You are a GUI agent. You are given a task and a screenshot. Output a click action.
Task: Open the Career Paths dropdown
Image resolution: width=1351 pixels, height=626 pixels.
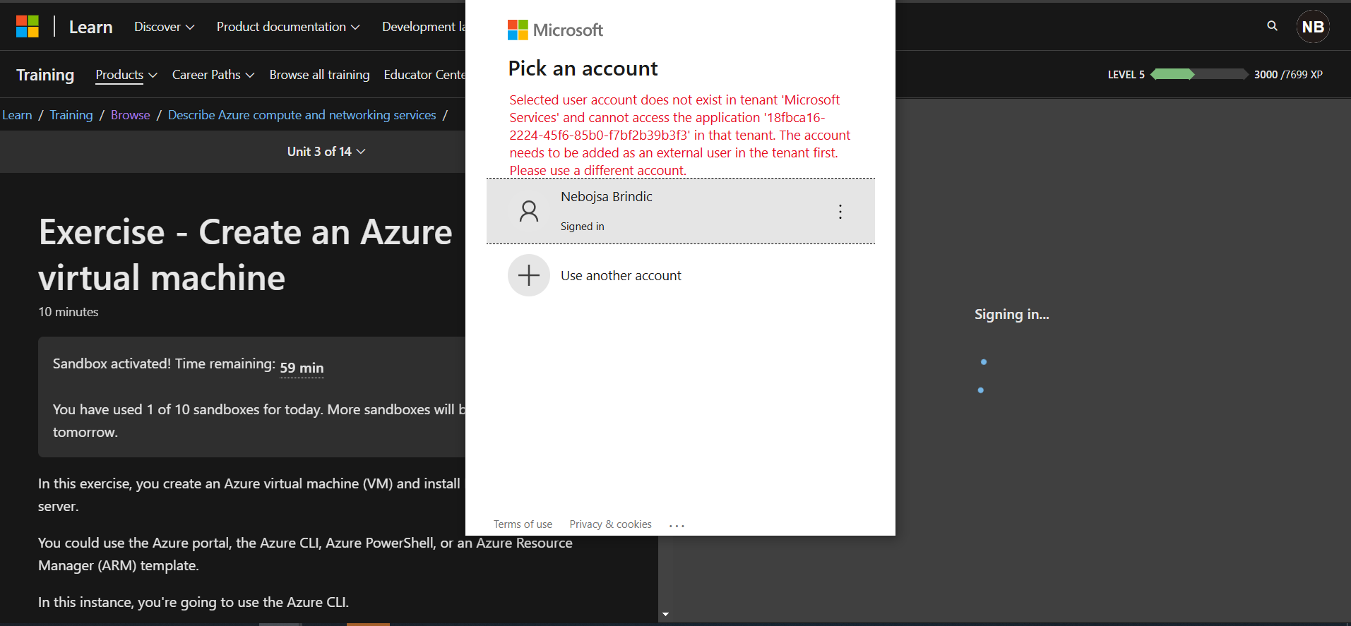[213, 75]
